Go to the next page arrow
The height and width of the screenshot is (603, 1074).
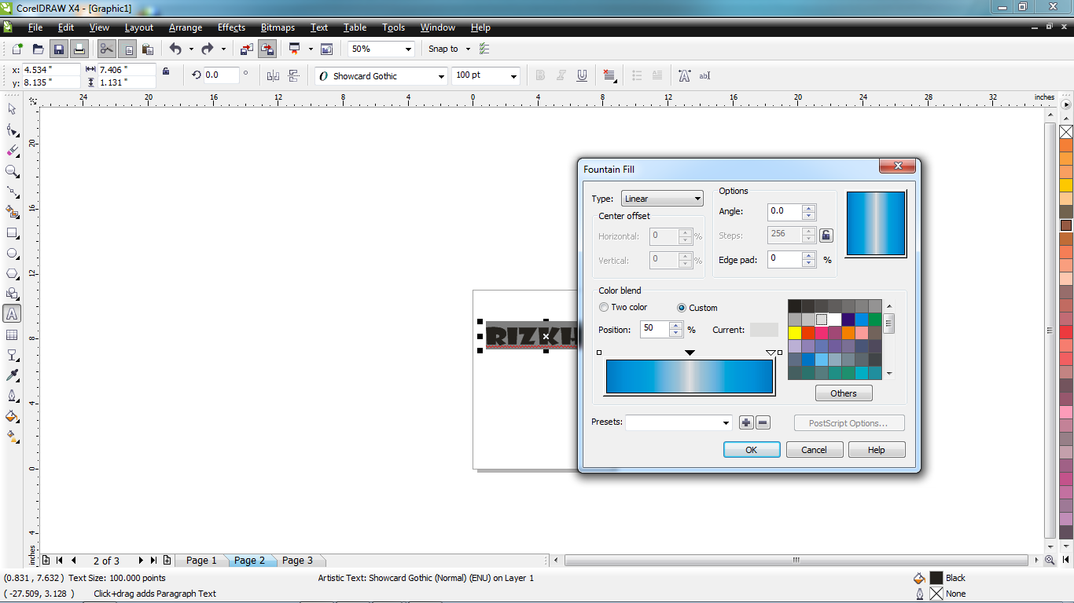point(141,561)
